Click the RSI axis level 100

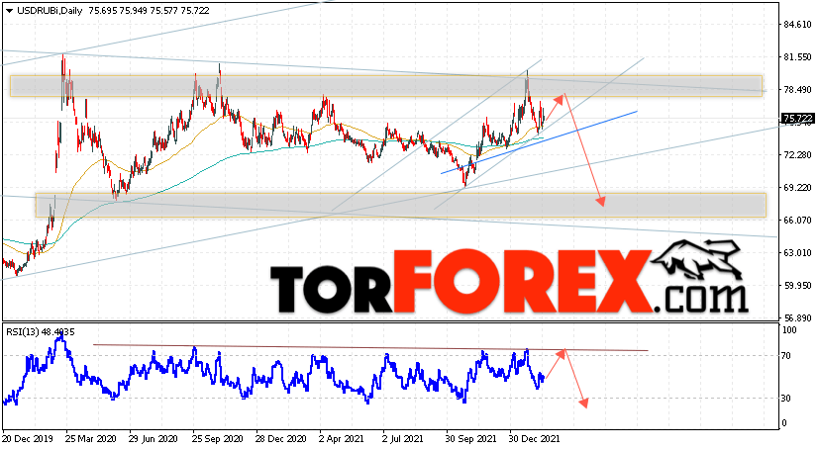click(x=789, y=330)
